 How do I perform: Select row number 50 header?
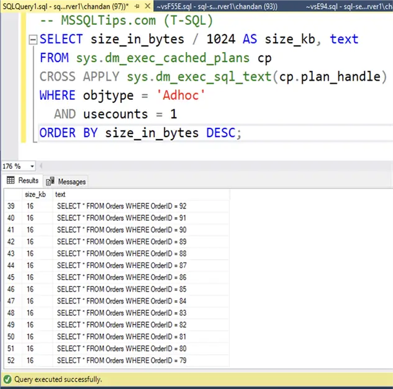(x=13, y=337)
